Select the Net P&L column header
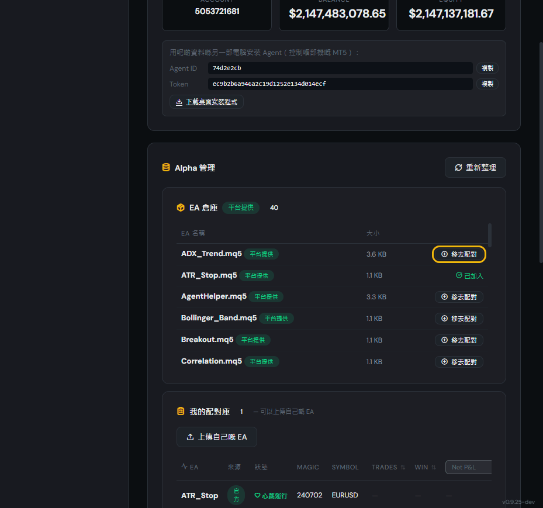The width and height of the screenshot is (543, 508). [468, 467]
